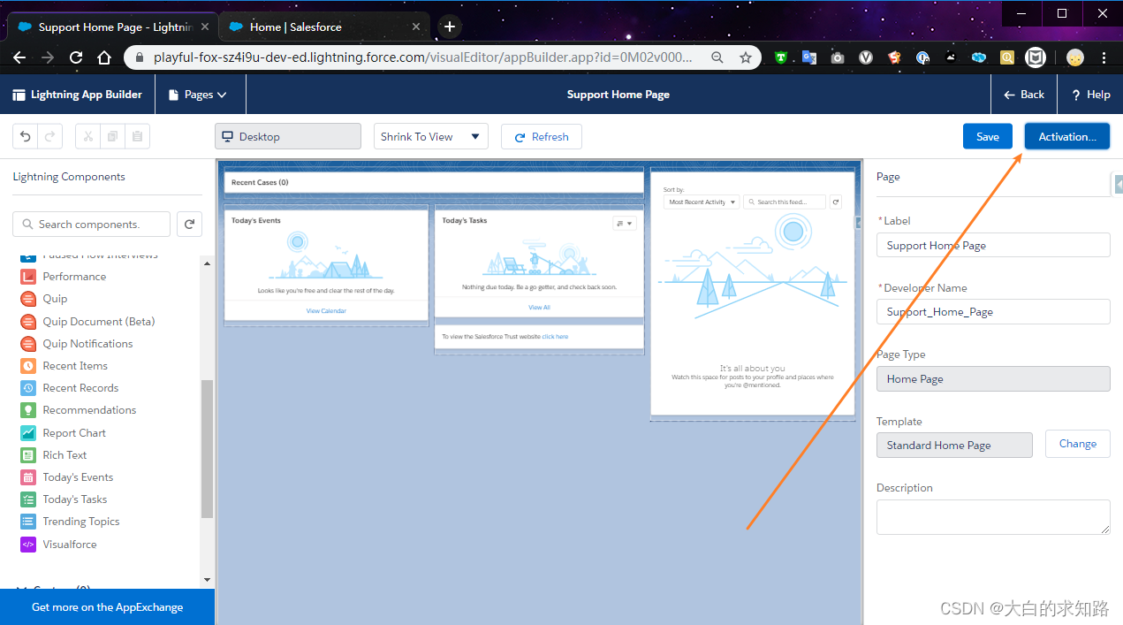Image resolution: width=1123 pixels, height=625 pixels.
Task: Select the Visualforce code icon
Action: tap(28, 545)
